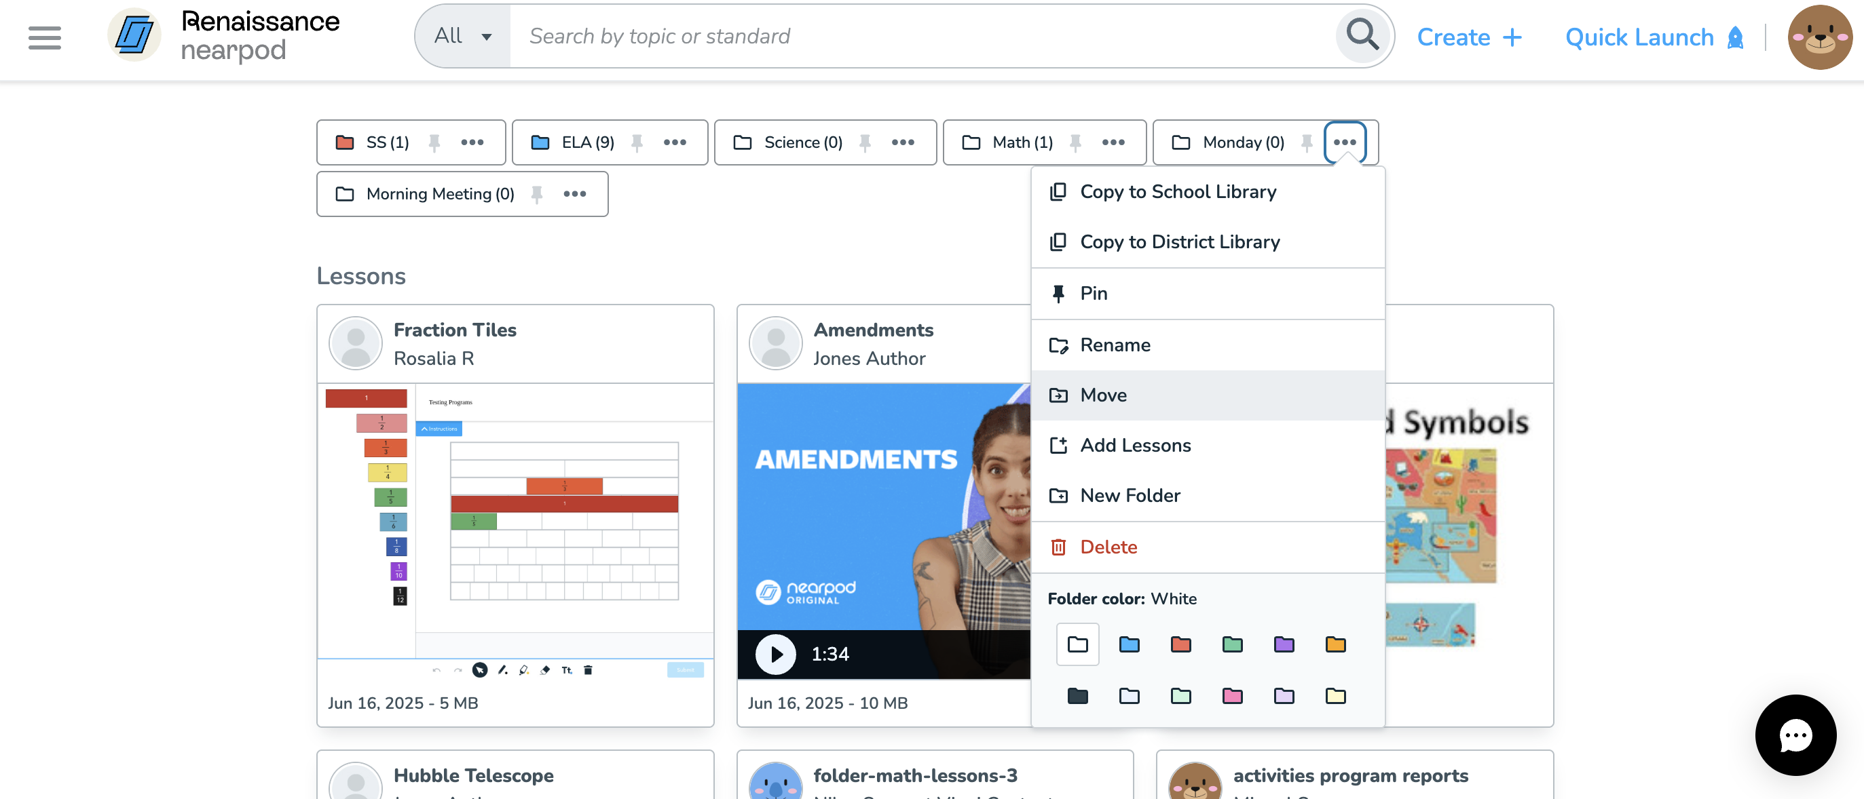The image size is (1864, 799).
Task: Play the Amendments video
Action: pos(775,654)
